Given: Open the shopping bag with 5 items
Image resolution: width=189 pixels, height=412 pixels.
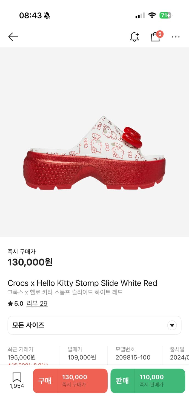Looking at the screenshot, I should click(x=155, y=37).
